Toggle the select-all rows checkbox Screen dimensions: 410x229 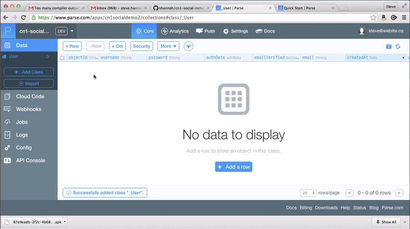pyautogui.click(x=62, y=58)
